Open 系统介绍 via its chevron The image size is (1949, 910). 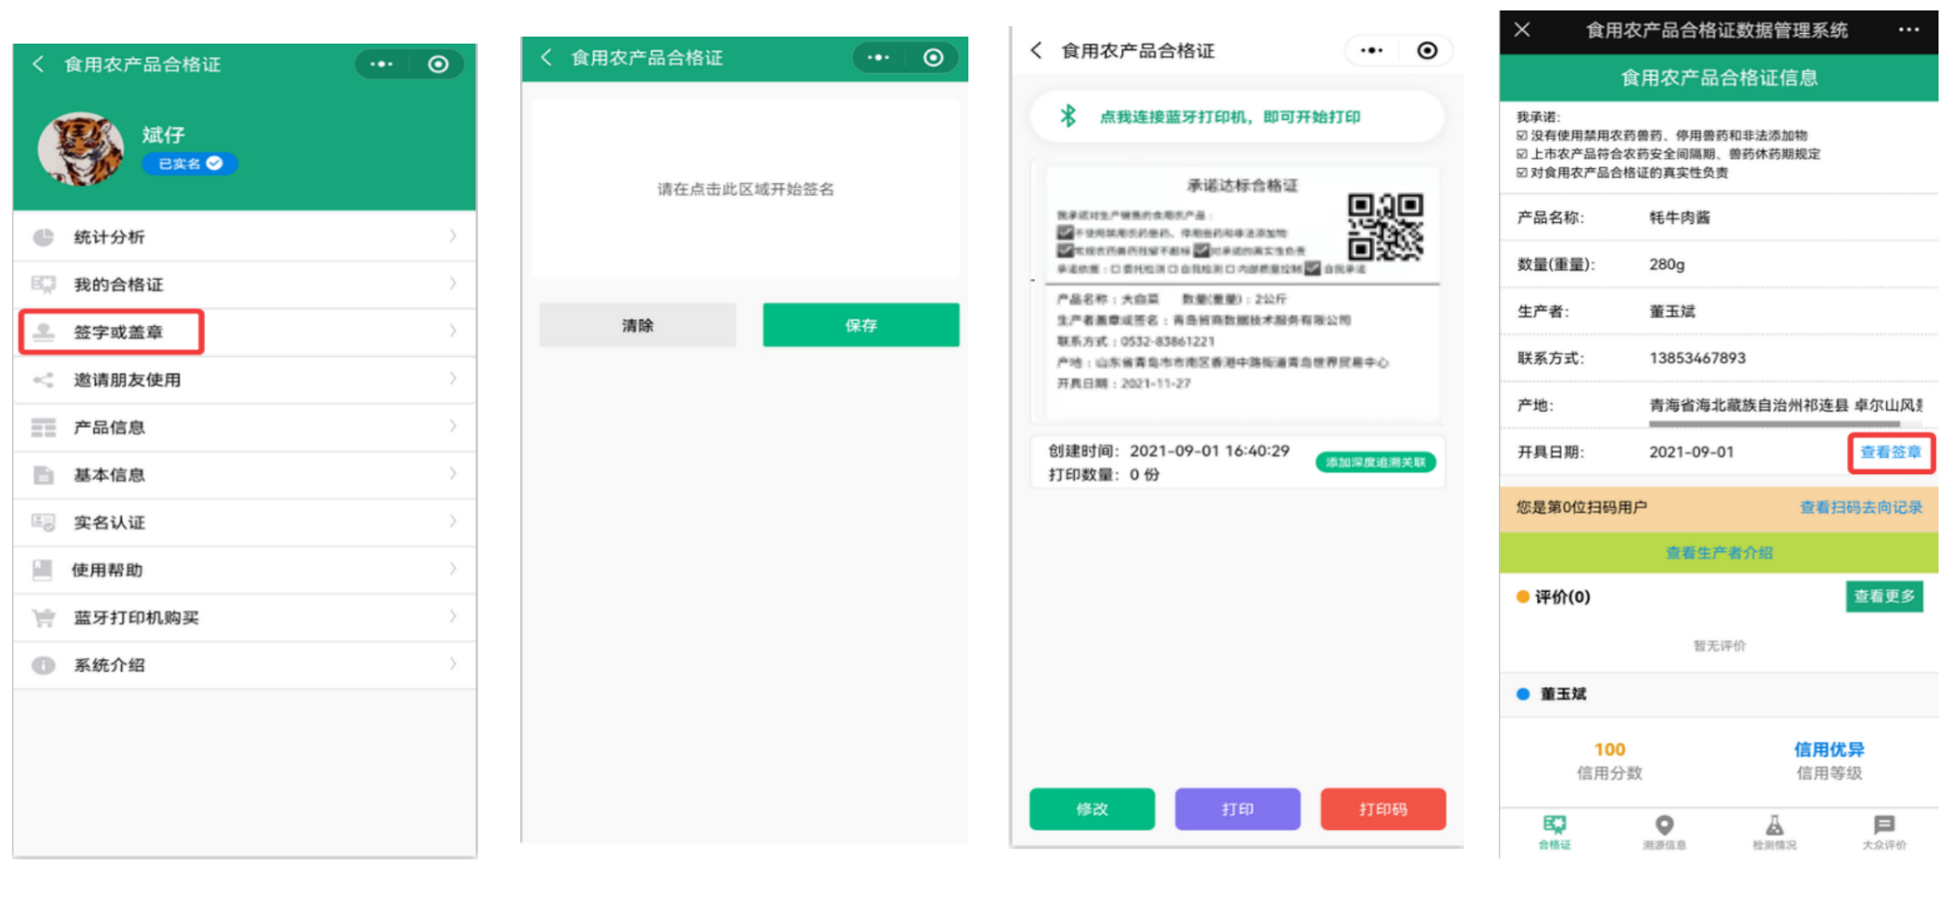pos(453,665)
